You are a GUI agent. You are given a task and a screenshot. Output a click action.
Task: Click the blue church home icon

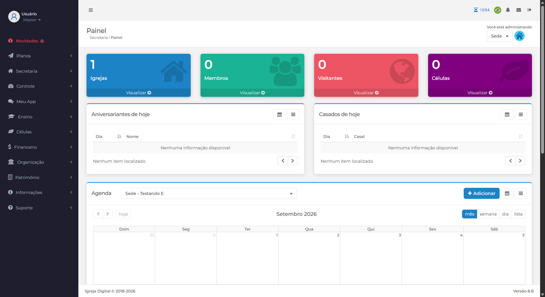tap(520, 36)
